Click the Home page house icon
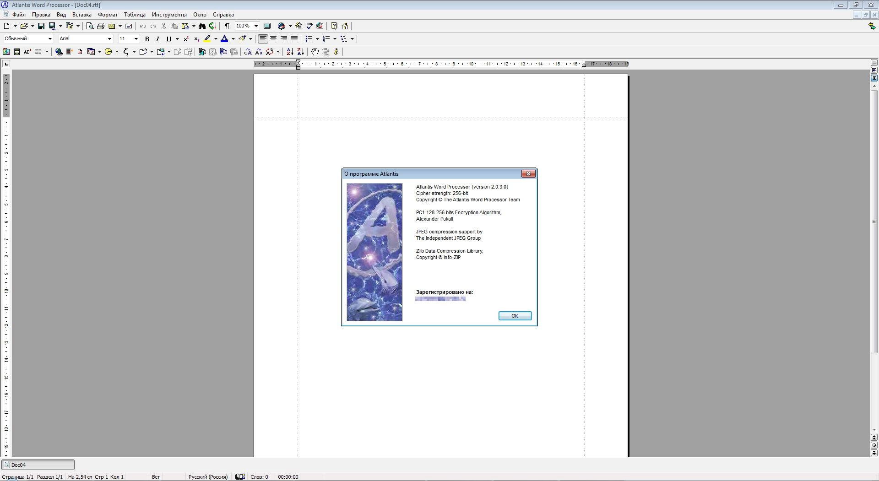Viewport: 879px width, 481px height. click(345, 26)
